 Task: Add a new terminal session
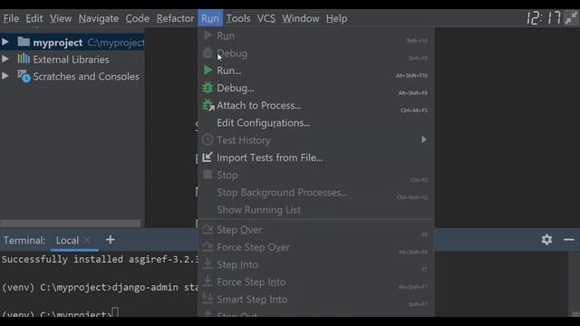coord(111,240)
